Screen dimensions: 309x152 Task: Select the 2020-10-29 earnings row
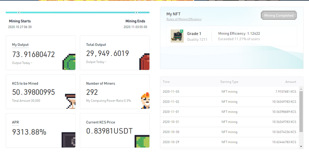click(x=229, y=142)
